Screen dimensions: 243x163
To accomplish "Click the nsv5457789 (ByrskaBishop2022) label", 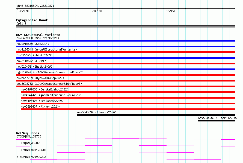I will tap(40, 78).
